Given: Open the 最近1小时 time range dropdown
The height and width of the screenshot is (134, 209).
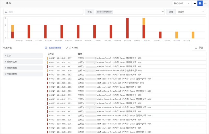Looking at the screenshot, I should (181, 3).
